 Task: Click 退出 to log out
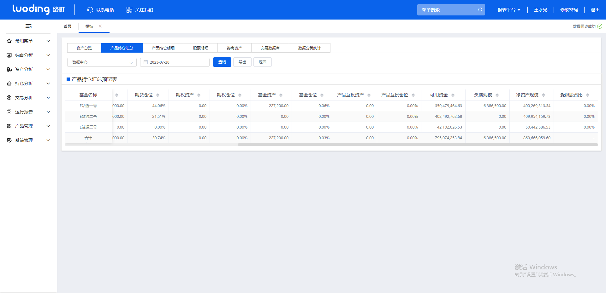[595, 10]
